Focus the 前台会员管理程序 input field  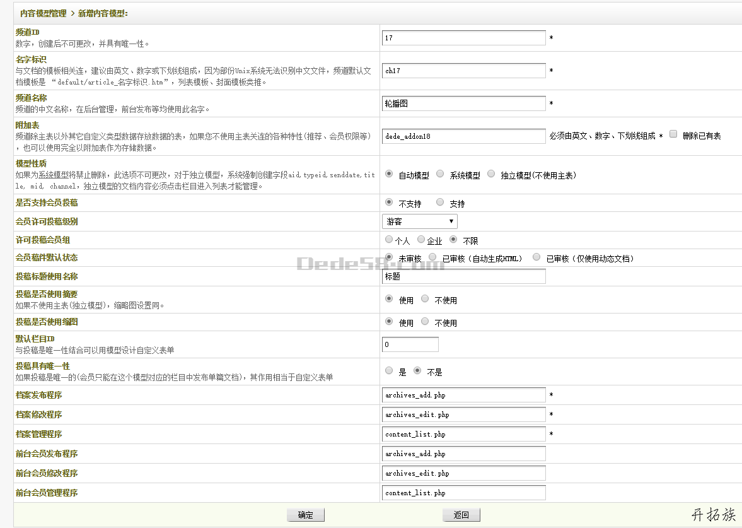click(464, 493)
